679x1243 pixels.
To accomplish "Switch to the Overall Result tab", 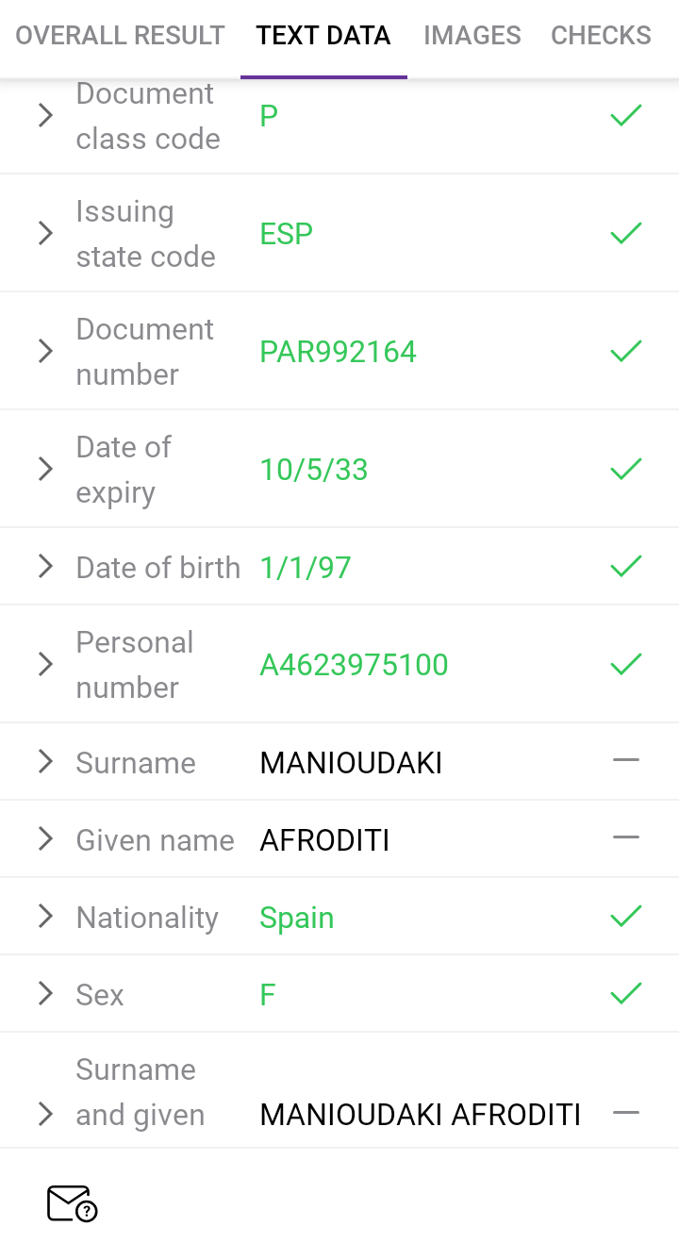I will point(120,36).
